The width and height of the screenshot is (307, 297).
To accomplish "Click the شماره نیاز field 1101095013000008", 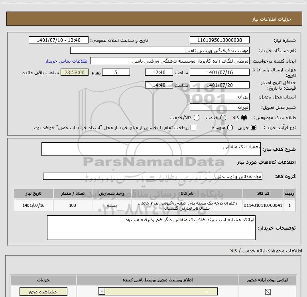I will 219,40.
